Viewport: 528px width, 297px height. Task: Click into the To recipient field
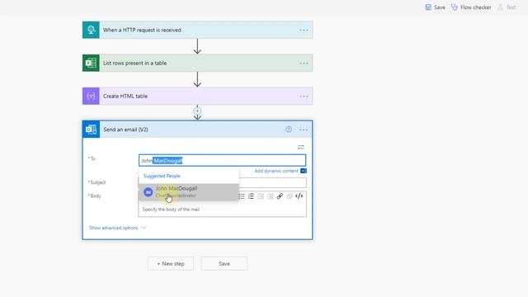pyautogui.click(x=222, y=160)
